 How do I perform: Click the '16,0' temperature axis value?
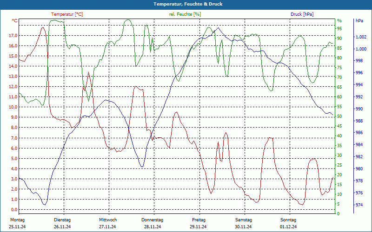tap(13, 45)
